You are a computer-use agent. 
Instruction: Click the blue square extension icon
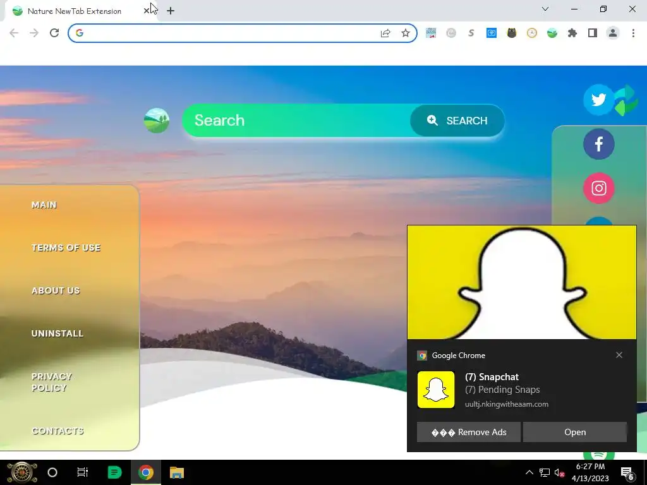(x=492, y=33)
